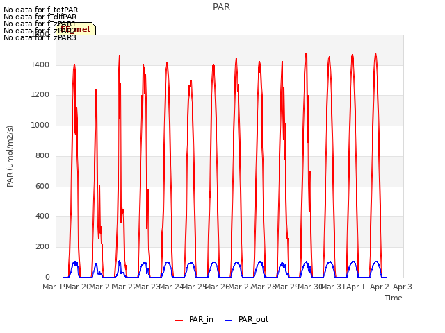Image resolution: width=445 pixels, height=333 pixels.
Task: Click the EE_met annotation label
Action: (76, 29)
